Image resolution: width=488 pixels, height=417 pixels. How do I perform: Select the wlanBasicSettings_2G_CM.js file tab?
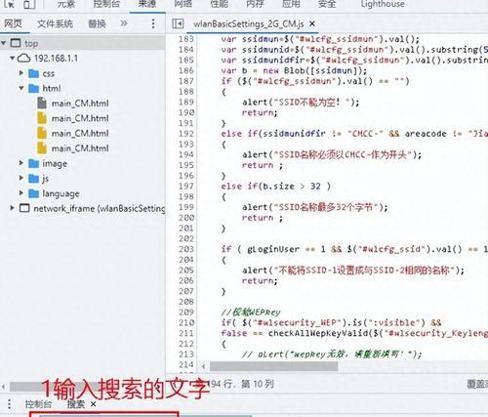[x=249, y=23]
